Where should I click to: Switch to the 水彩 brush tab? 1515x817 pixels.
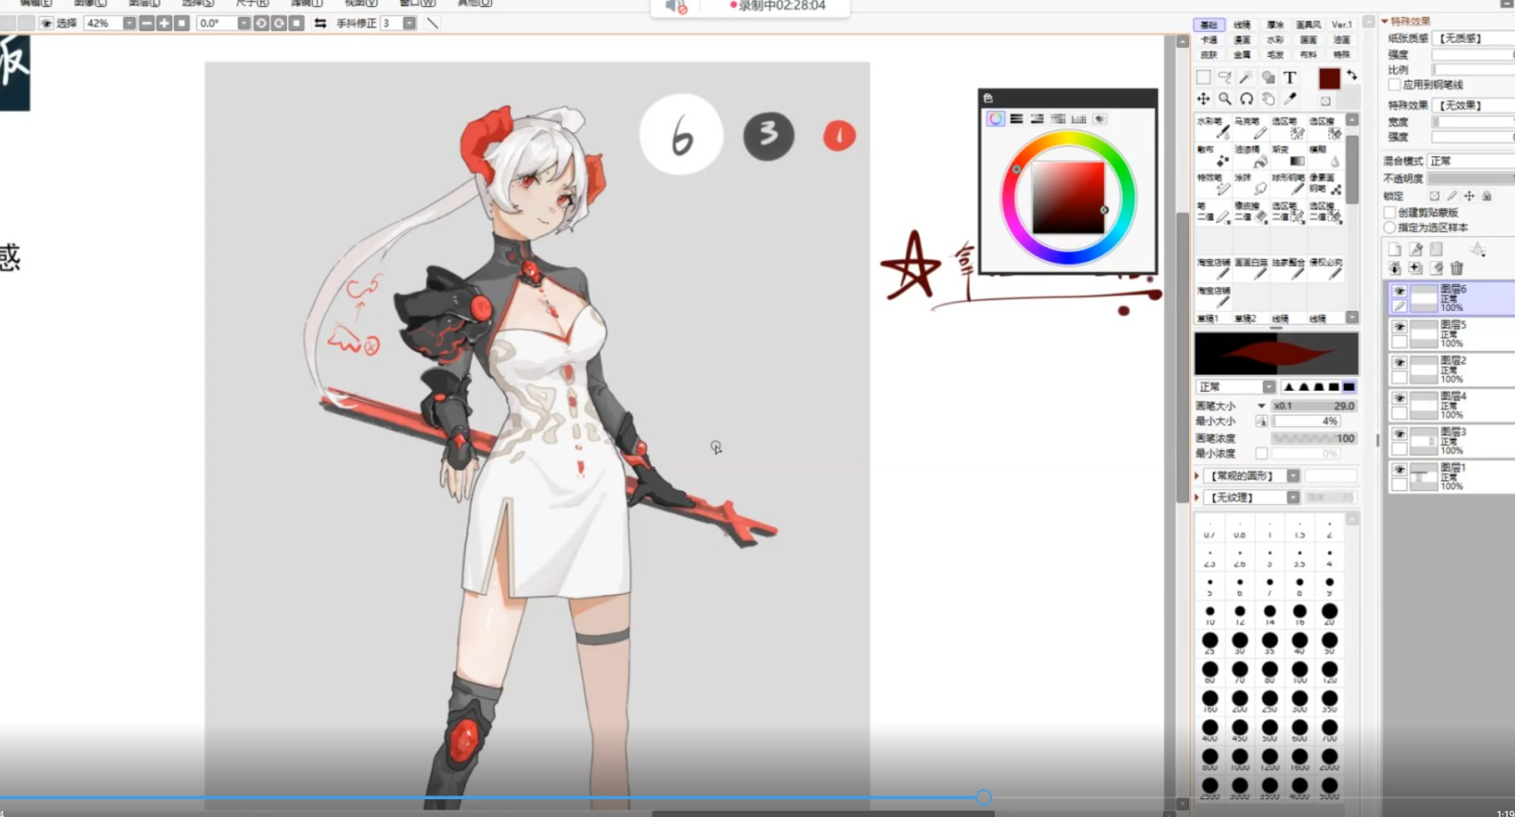click(1275, 40)
